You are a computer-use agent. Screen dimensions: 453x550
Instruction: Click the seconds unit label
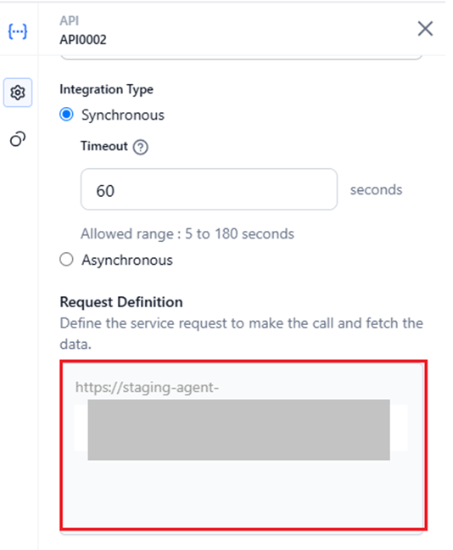pos(376,189)
